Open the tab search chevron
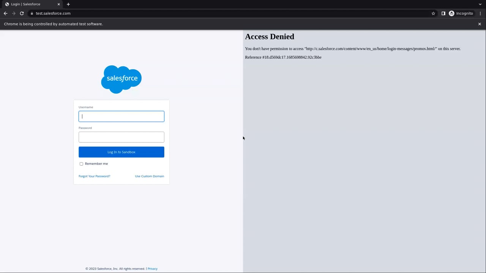 coord(480,4)
